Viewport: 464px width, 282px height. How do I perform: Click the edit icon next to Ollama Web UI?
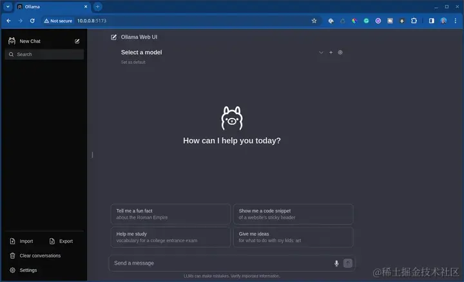tap(113, 37)
